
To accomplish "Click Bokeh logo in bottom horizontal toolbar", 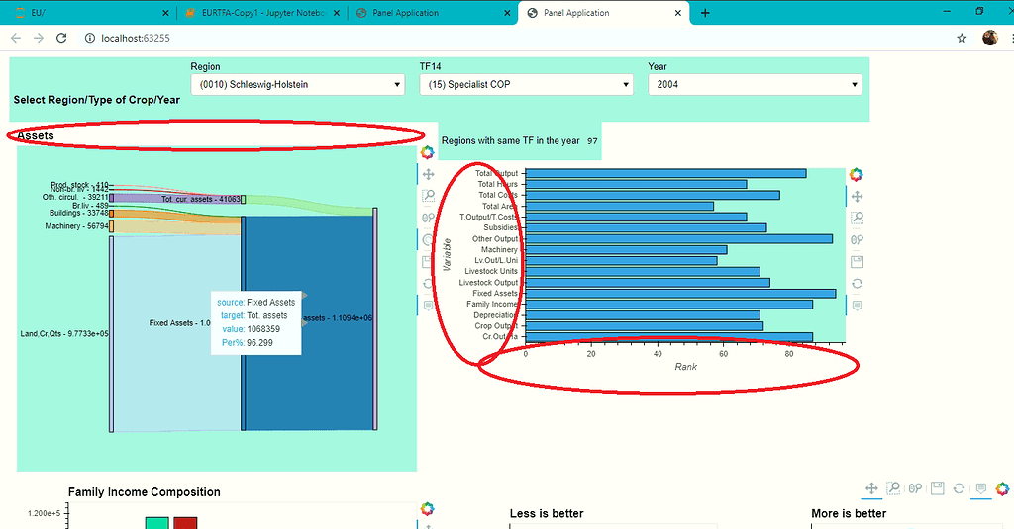I will pos(1002,488).
